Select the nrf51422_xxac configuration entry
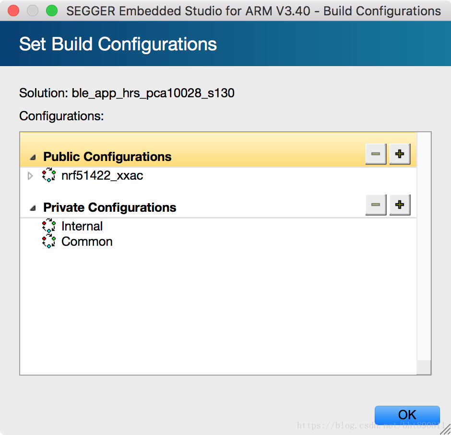Screen dimensions: 451x435 point(102,175)
